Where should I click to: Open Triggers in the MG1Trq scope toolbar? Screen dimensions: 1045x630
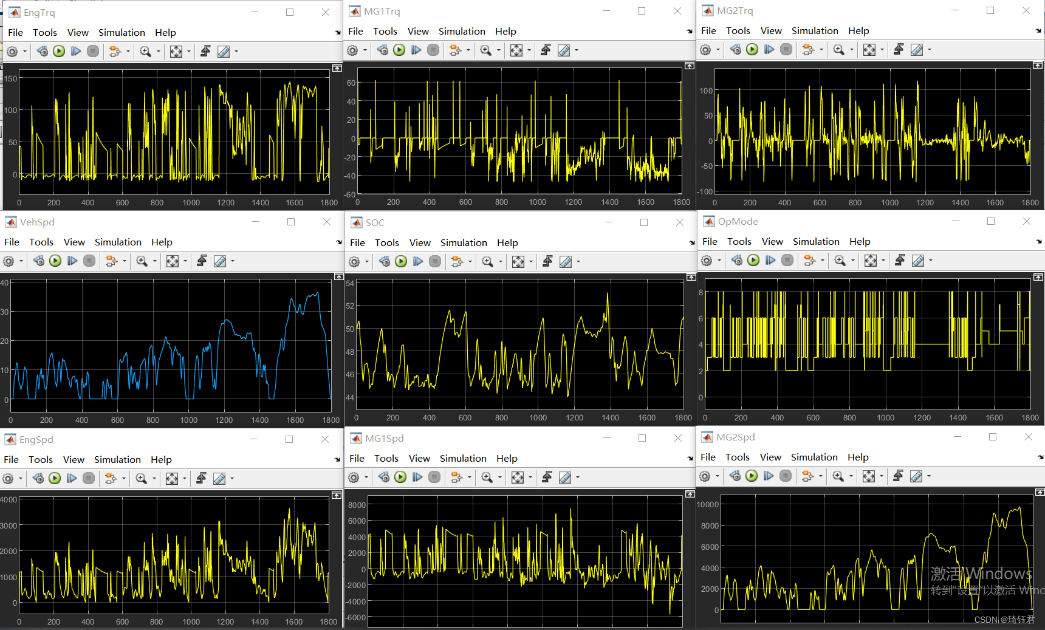546,50
